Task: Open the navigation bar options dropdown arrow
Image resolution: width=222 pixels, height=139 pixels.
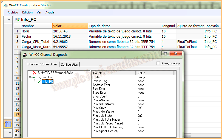Action: 10,133
